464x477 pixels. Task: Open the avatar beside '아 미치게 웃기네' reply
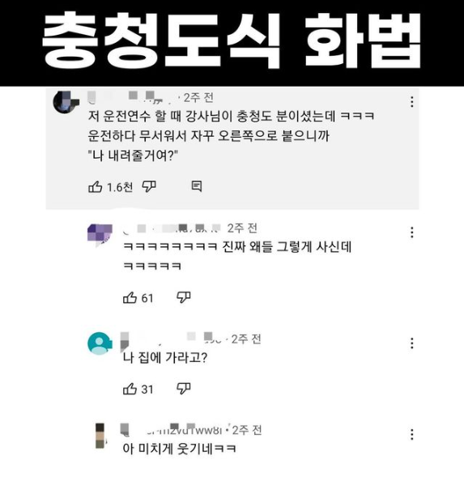(x=100, y=436)
